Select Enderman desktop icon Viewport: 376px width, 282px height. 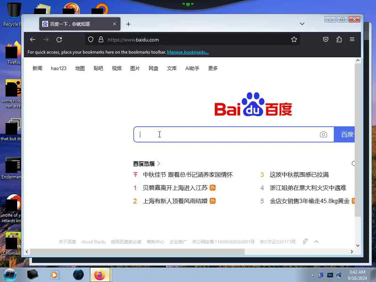[x=11, y=168]
